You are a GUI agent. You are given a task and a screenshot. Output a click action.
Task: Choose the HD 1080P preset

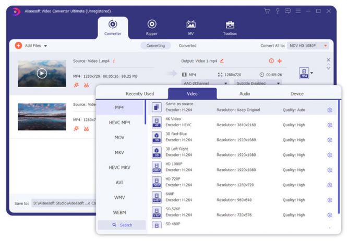[242, 167]
